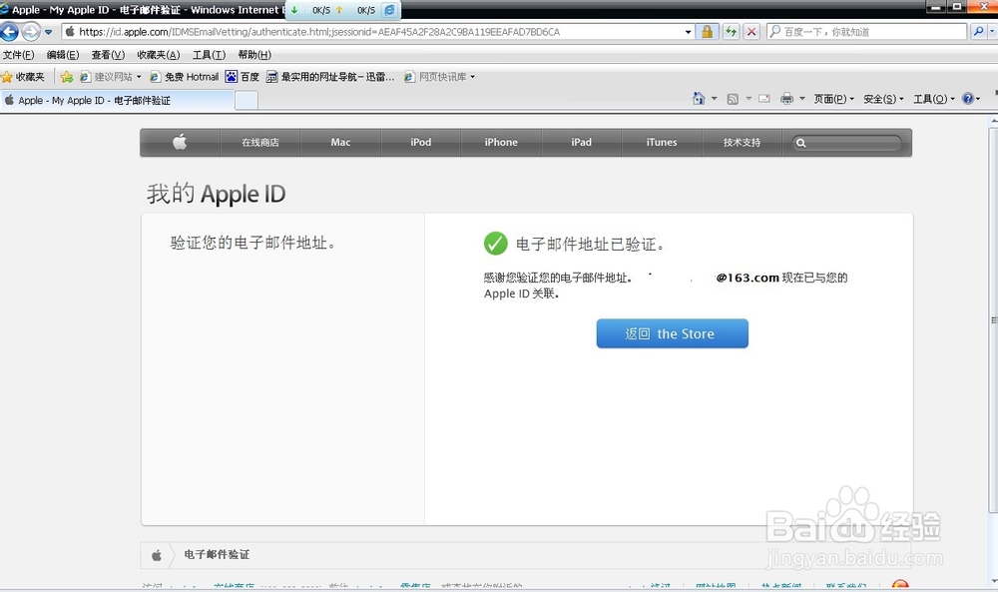Click the Print icon
The image size is (998, 592).
point(787,99)
